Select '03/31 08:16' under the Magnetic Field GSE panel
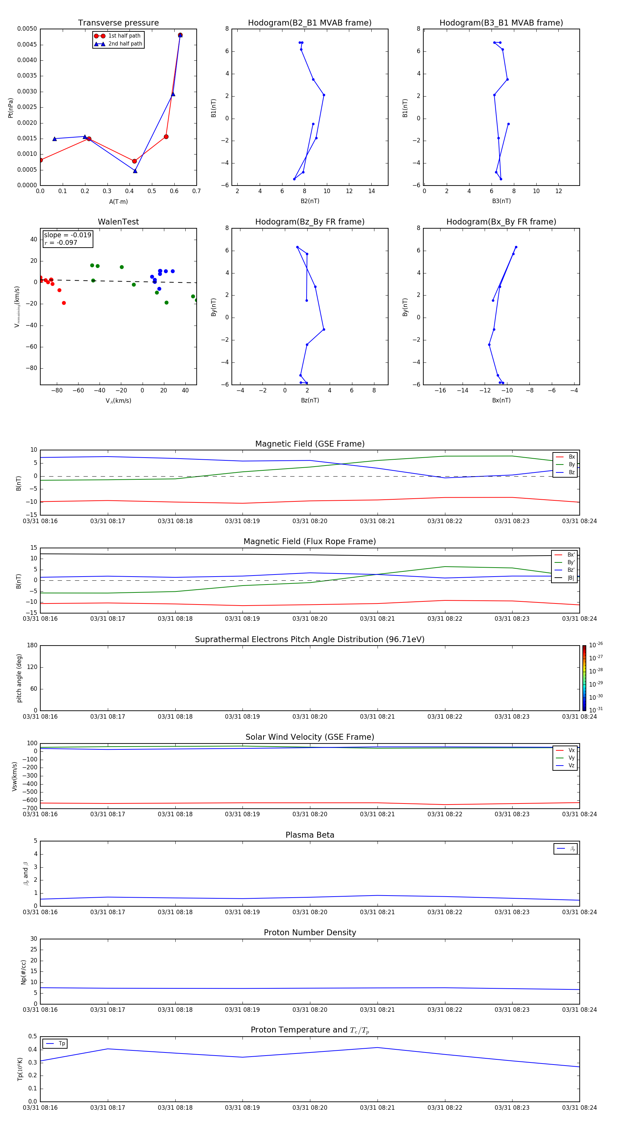The width and height of the screenshot is (620, 1138). pyautogui.click(x=40, y=521)
